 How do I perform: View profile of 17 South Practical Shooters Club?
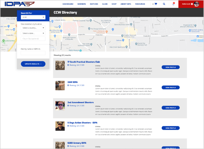(170, 67)
